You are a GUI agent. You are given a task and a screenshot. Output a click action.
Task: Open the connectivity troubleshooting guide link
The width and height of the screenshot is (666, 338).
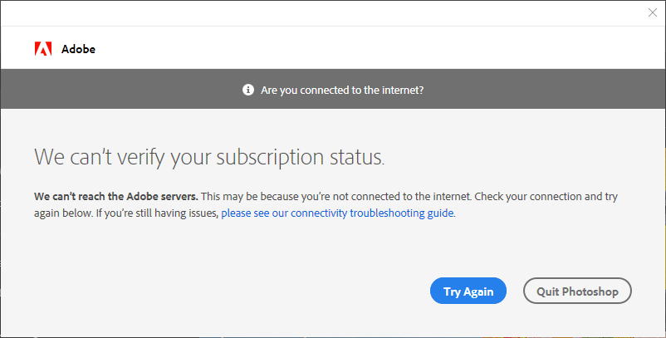[337, 213]
